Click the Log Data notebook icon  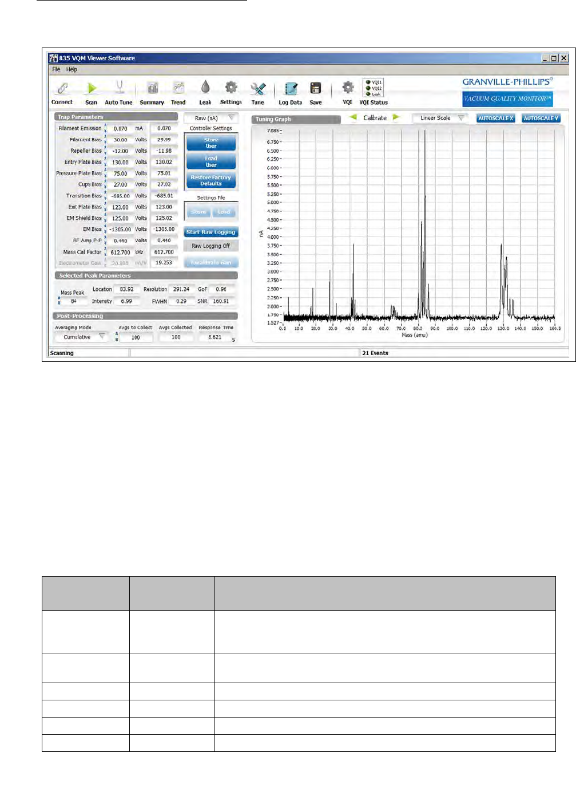click(x=291, y=89)
